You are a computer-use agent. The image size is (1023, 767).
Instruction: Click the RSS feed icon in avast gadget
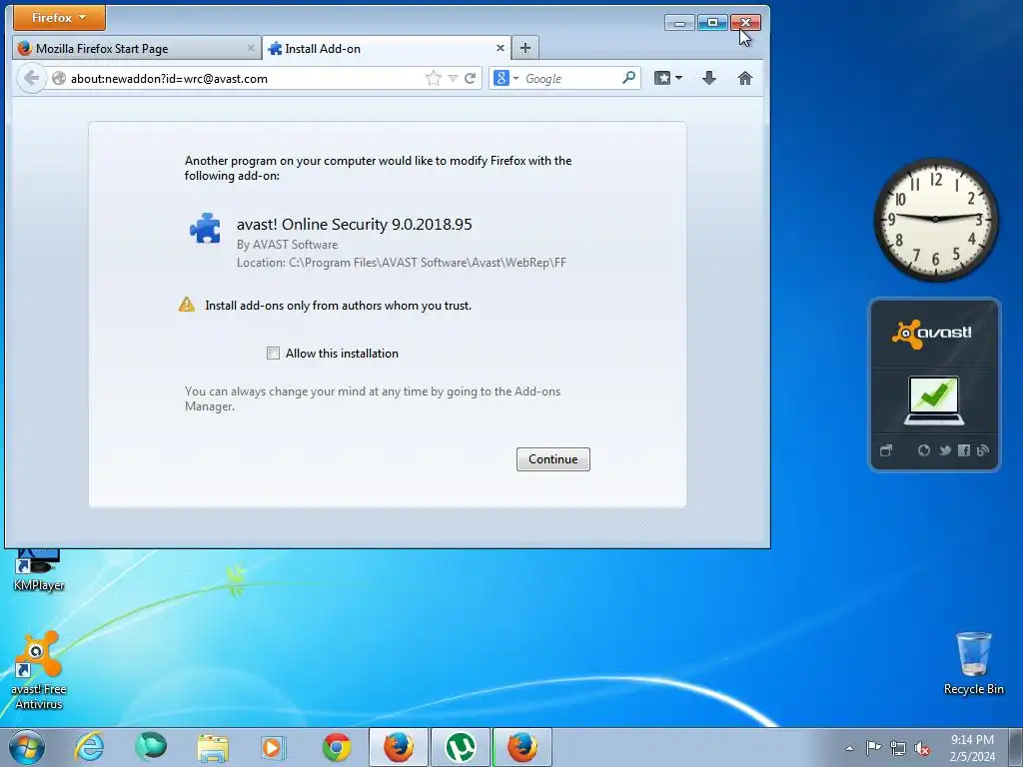[983, 450]
